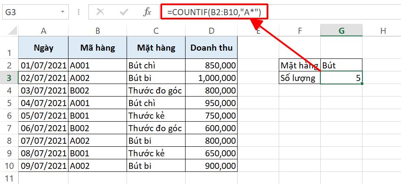
Task: Select cell C6 containing 'Thước kẻ'
Action: point(156,115)
